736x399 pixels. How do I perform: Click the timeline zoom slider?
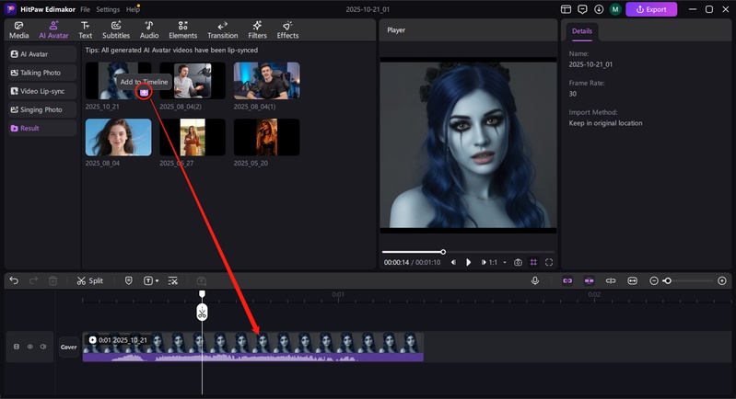coord(668,280)
